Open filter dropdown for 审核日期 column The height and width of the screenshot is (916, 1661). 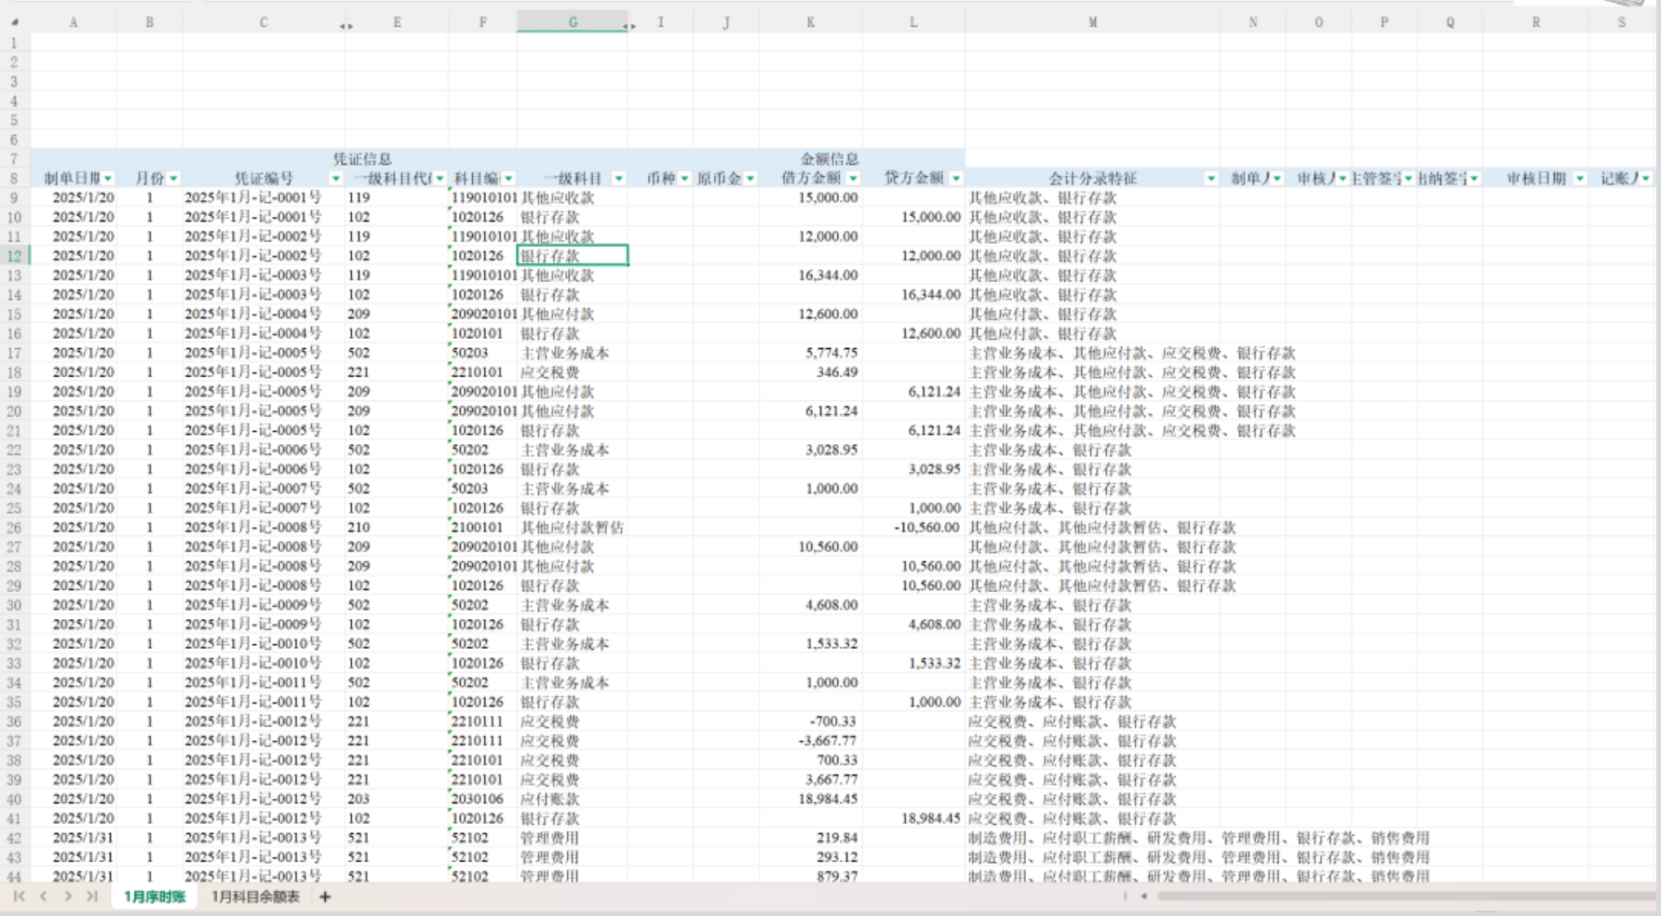1580,179
